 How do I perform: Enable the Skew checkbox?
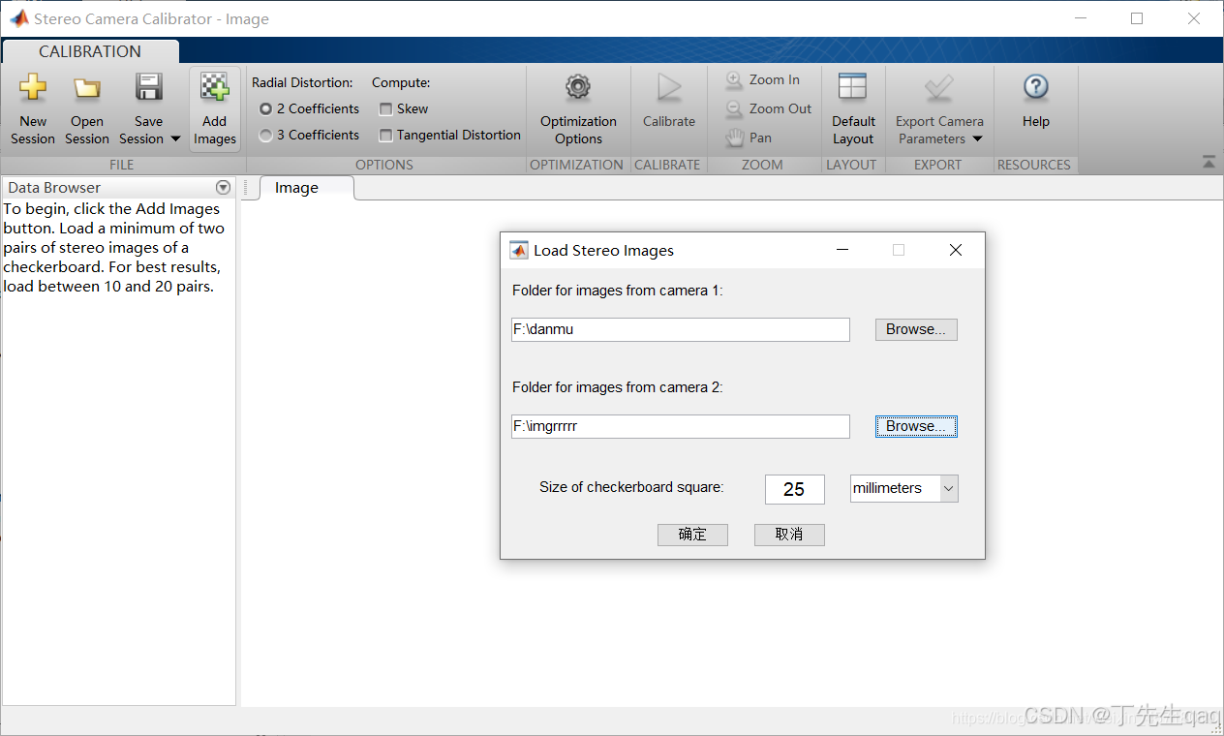tap(385, 109)
